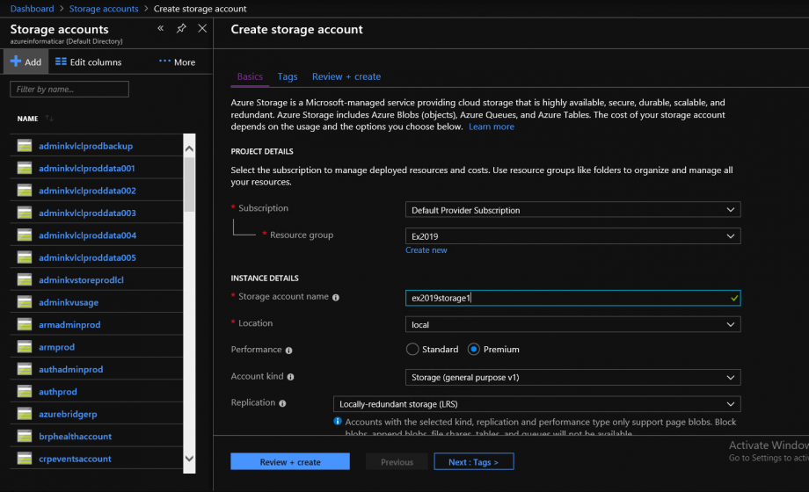Select the Premium performance radio button
Viewport: 809px width, 492px height.
coord(474,350)
